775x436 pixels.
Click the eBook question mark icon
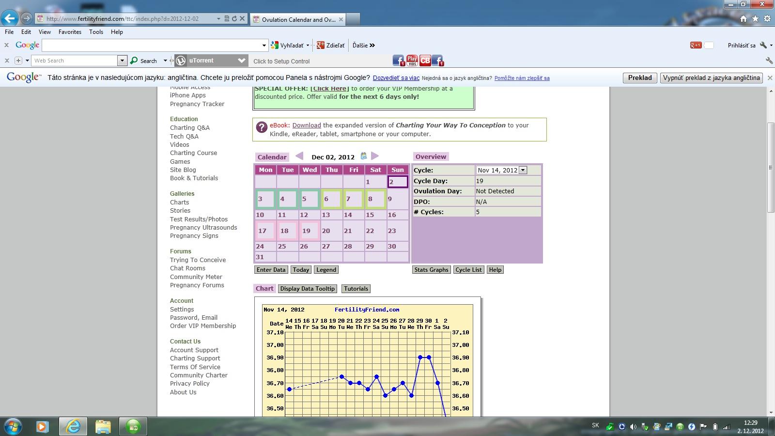262,127
